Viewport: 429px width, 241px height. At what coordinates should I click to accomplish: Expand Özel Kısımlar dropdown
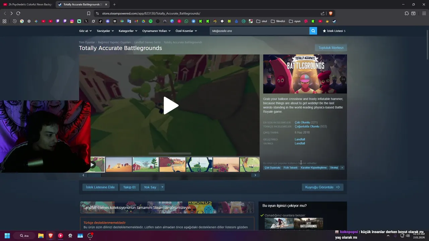(186, 31)
